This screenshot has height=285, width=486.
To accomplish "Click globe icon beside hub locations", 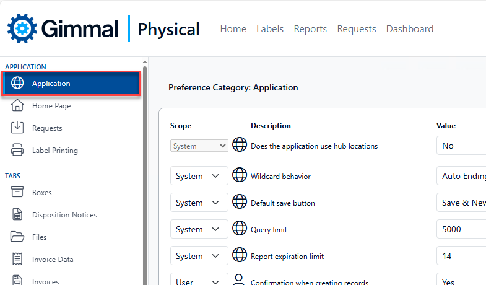I will pos(240,144).
